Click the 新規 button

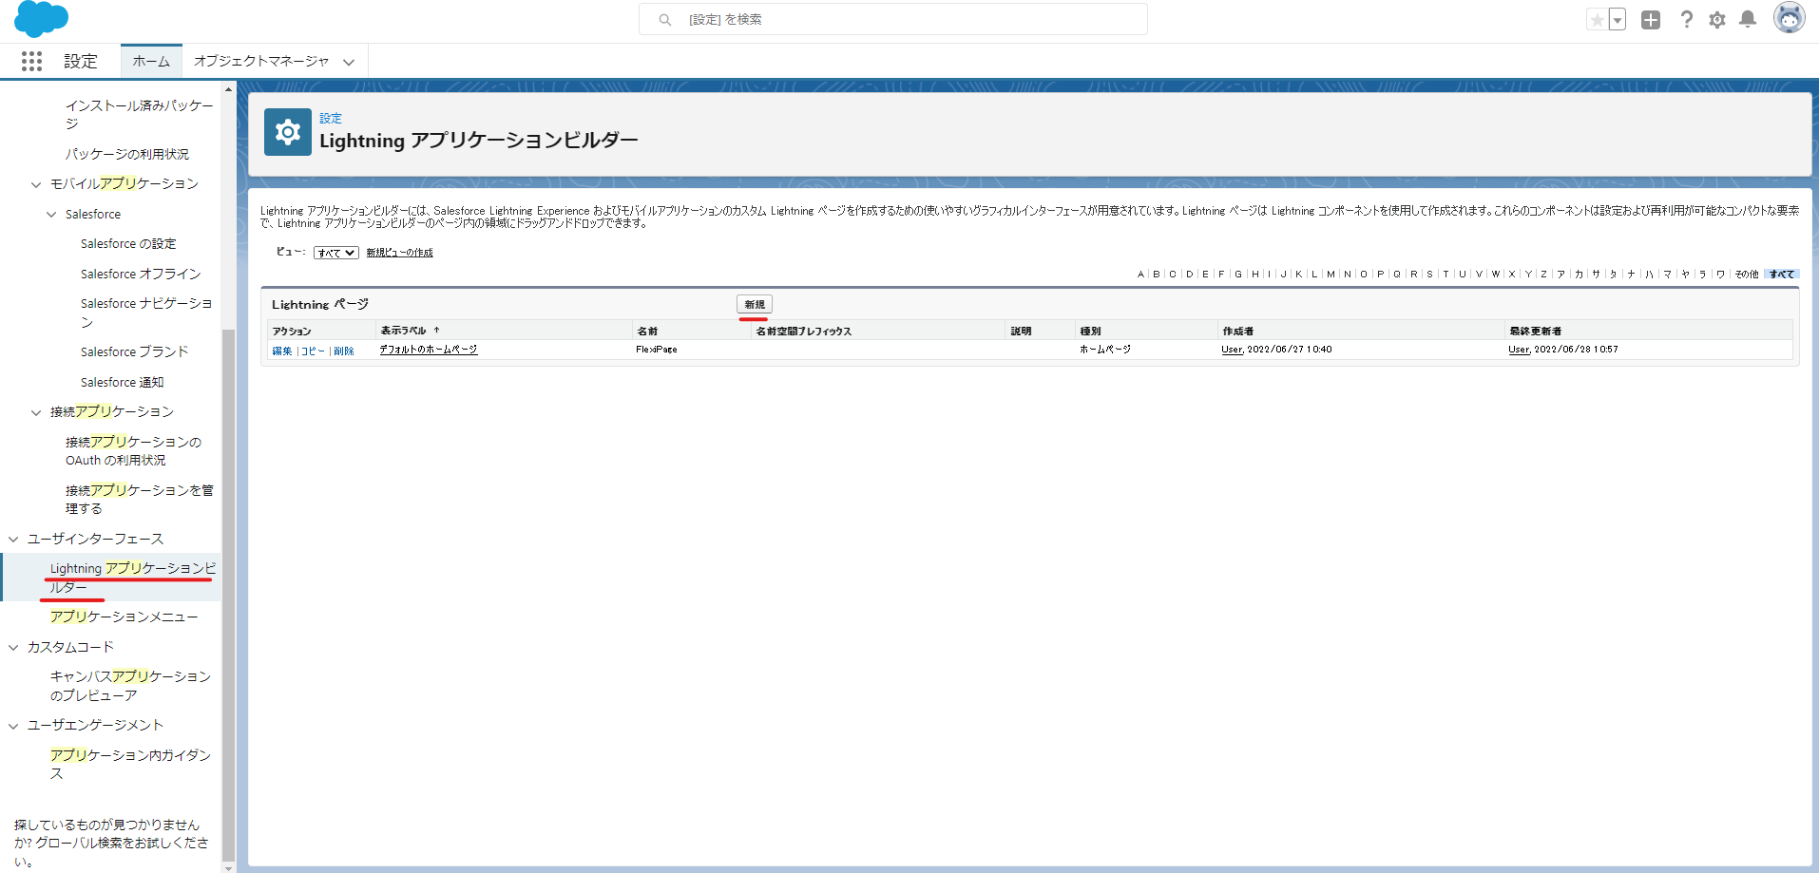(x=755, y=304)
